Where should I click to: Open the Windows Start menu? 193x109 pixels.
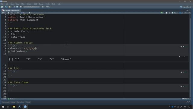[x=3, y=107]
